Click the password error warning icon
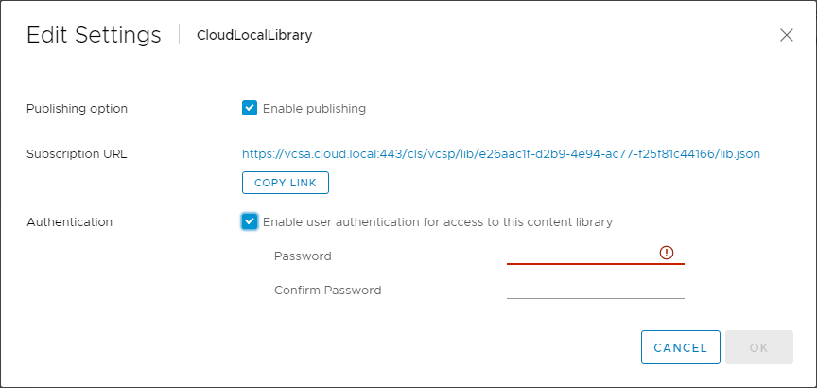This screenshot has width=817, height=388. 667,253
